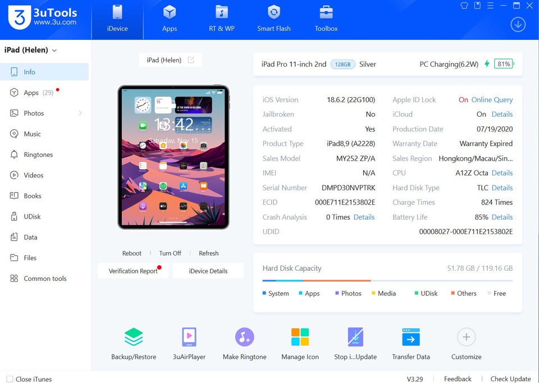The image size is (539, 383).
Task: Click the UDisk icon in sidebar
Action: click(x=14, y=216)
